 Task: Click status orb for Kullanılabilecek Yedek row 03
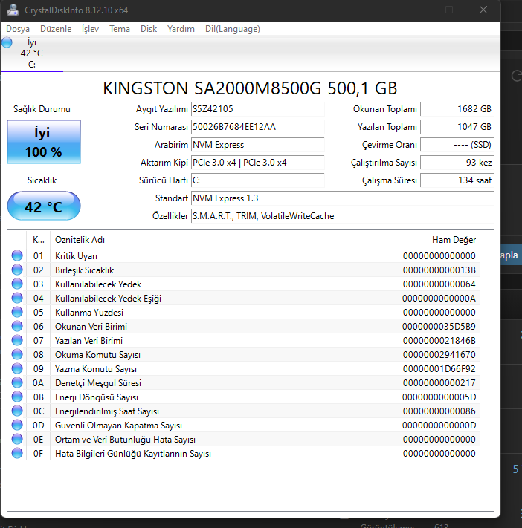click(x=17, y=284)
